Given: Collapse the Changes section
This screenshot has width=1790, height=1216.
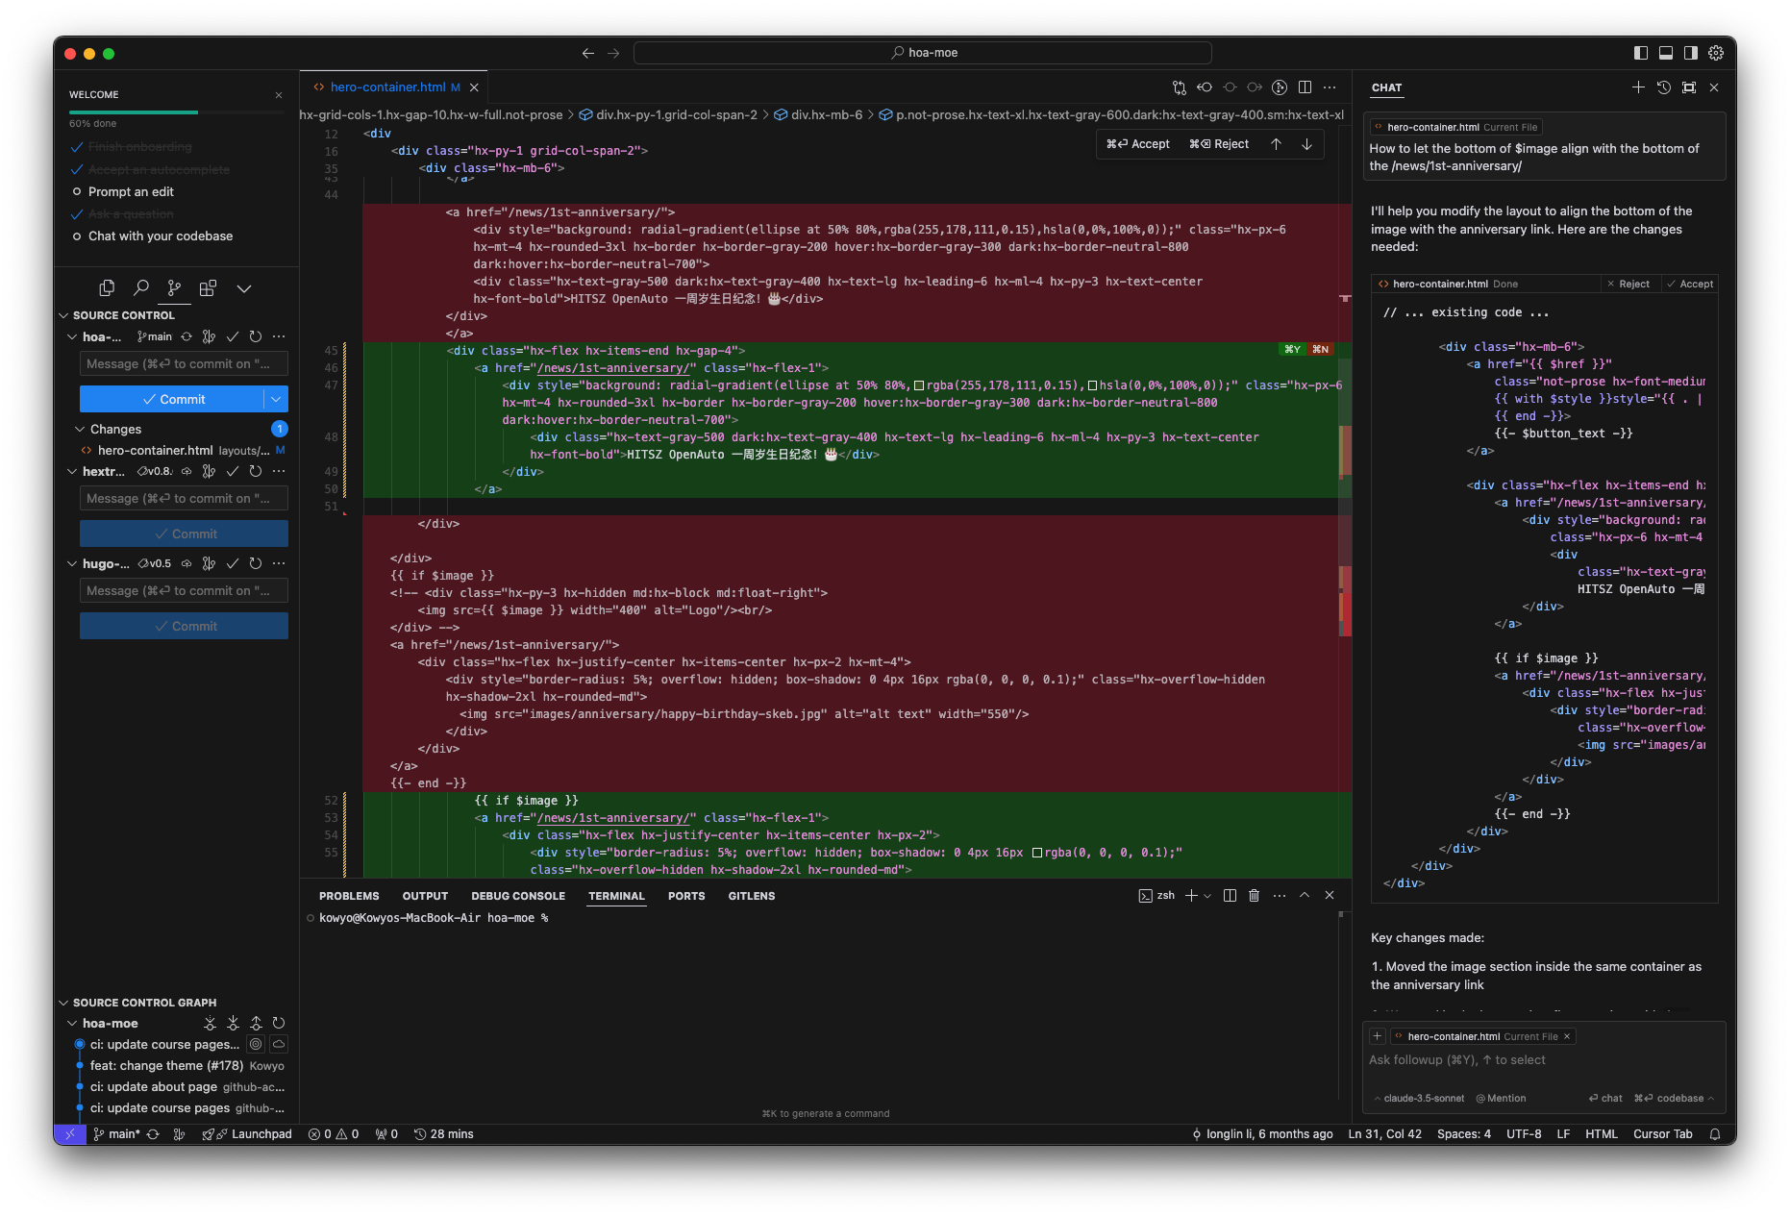Looking at the screenshot, I should tap(80, 429).
